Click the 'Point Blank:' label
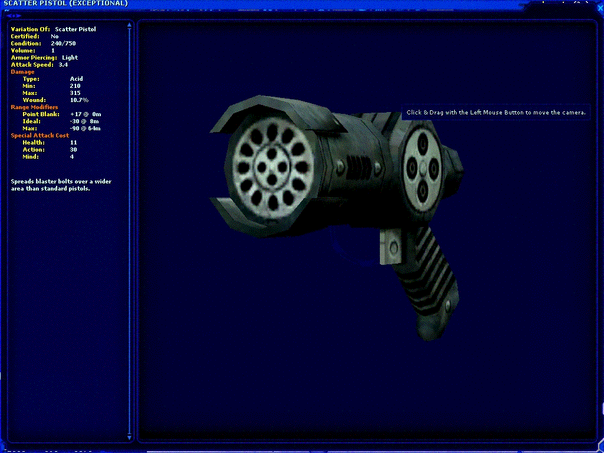Screen dimensions: 604x453 (41, 114)
